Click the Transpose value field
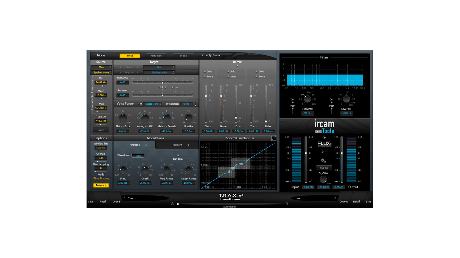 coord(122,83)
